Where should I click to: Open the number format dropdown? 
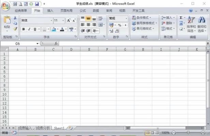[x=126, y=18]
